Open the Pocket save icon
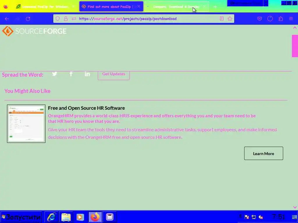 click(x=260, y=19)
